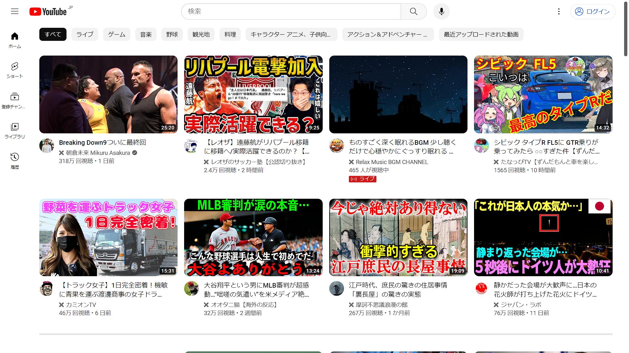The height and width of the screenshot is (353, 629).
Task: Click the search input field
Action: [291, 11]
